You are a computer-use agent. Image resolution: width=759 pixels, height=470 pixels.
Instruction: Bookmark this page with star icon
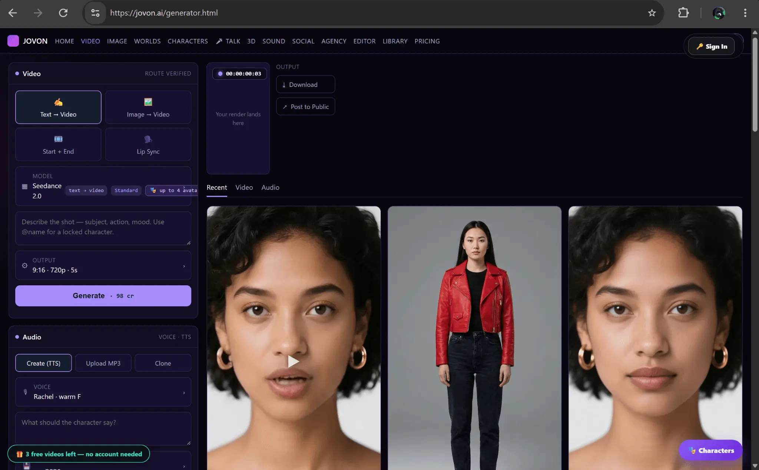tap(652, 13)
